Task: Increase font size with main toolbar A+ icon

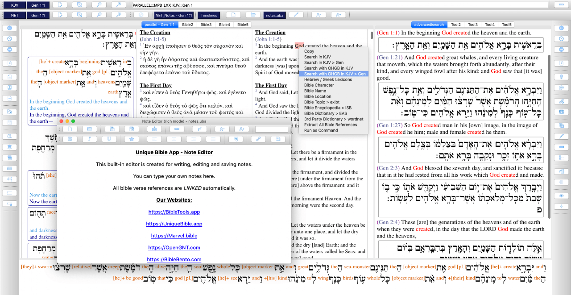Action: (339, 15)
